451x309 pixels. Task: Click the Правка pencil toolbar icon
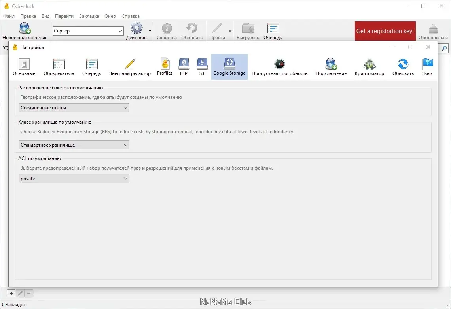tap(217, 28)
